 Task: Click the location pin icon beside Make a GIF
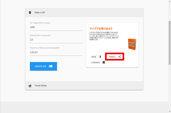click(30, 12)
